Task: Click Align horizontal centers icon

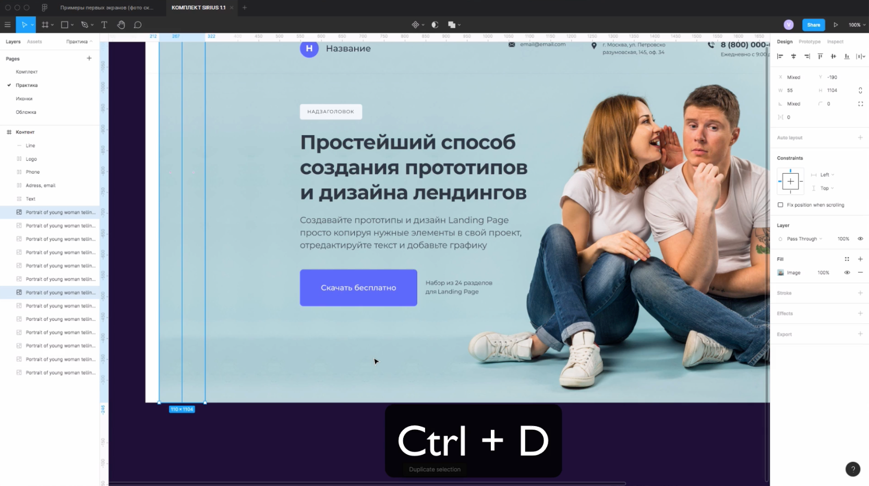Action: [x=793, y=56]
